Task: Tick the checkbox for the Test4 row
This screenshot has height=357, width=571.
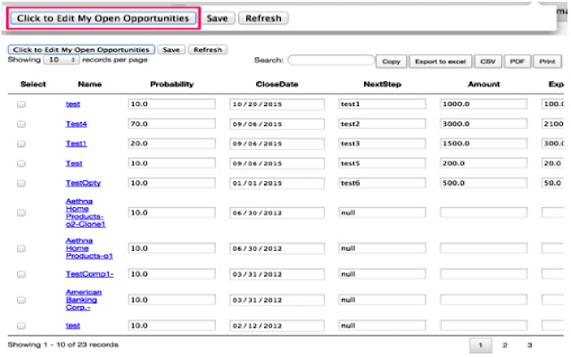Action: click(21, 124)
